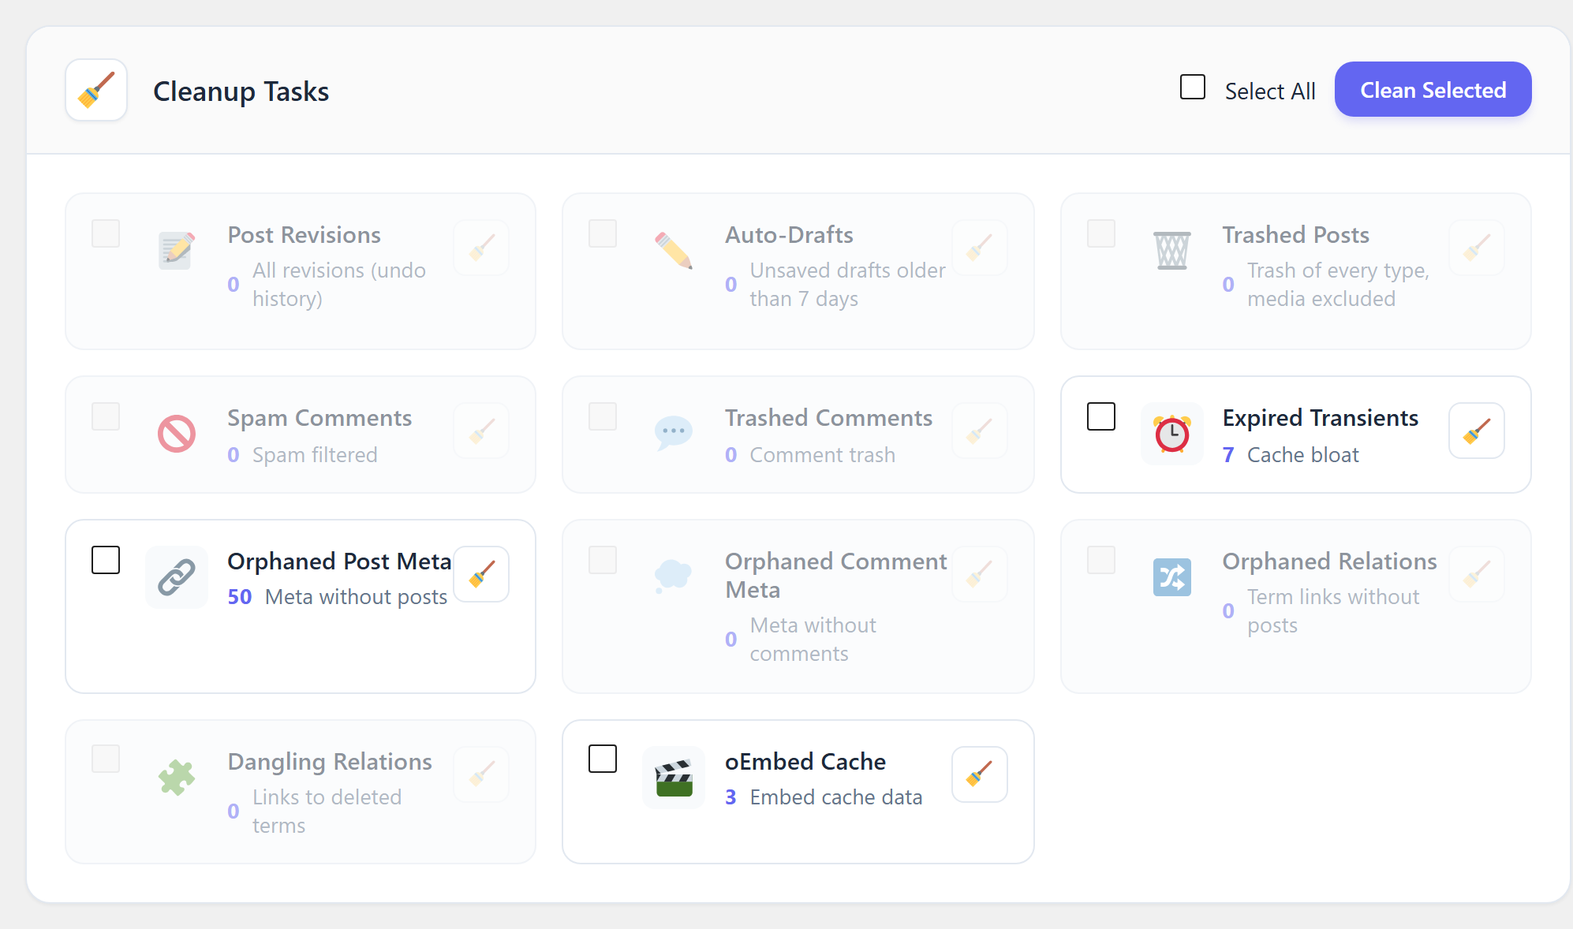The image size is (1573, 929).
Task: Click the count 50 for Orphaned Post Meta
Action: coord(239,597)
